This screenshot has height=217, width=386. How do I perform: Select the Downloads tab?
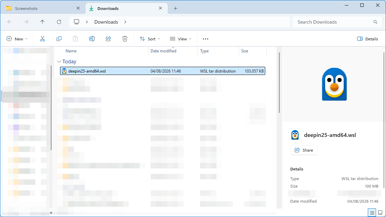pos(127,8)
